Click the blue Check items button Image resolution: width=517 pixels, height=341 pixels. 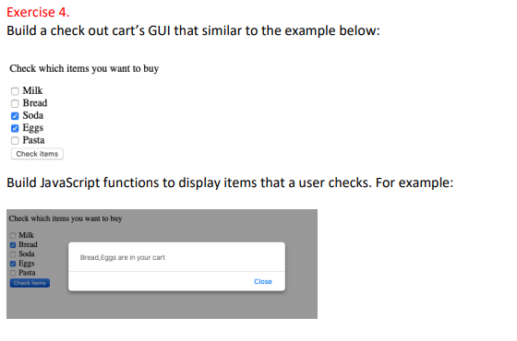[x=30, y=283]
